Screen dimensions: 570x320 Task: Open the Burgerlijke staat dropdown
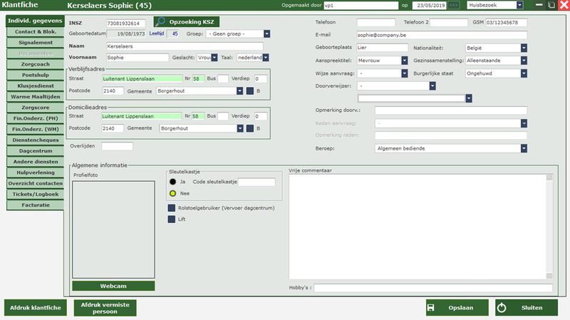coord(524,73)
